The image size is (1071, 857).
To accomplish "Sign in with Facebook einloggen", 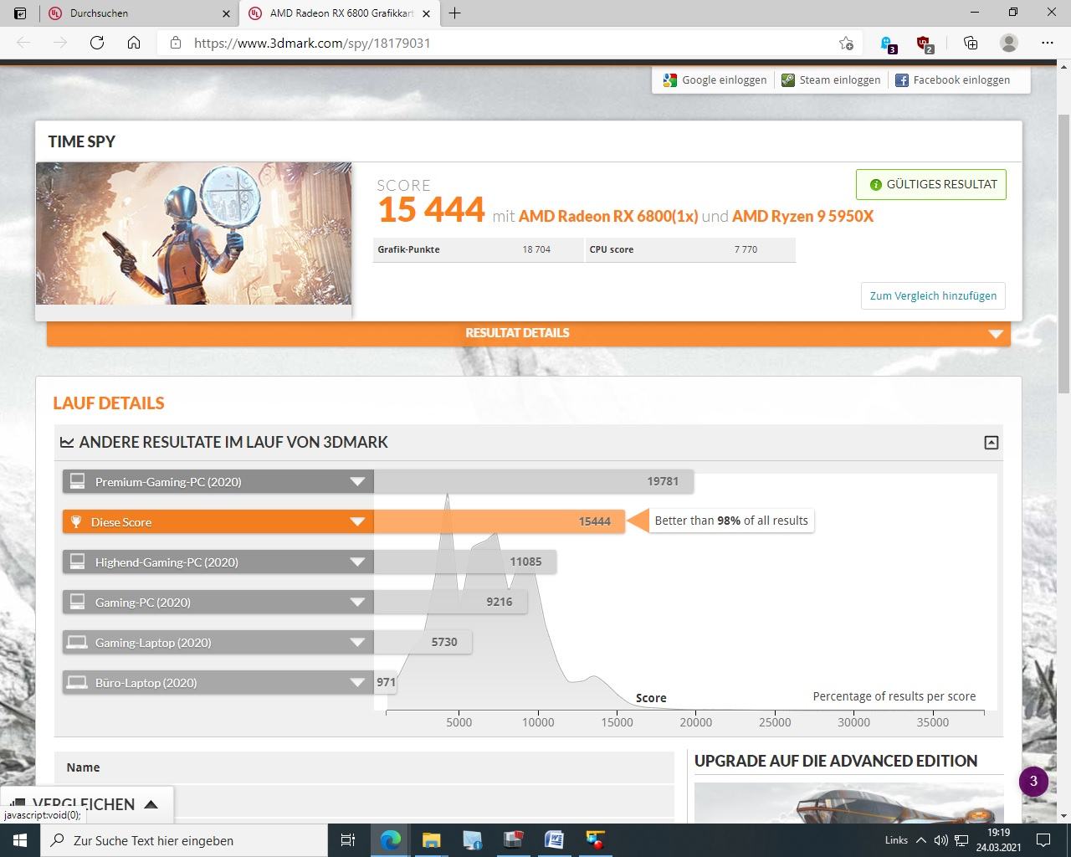I will pos(952,80).
